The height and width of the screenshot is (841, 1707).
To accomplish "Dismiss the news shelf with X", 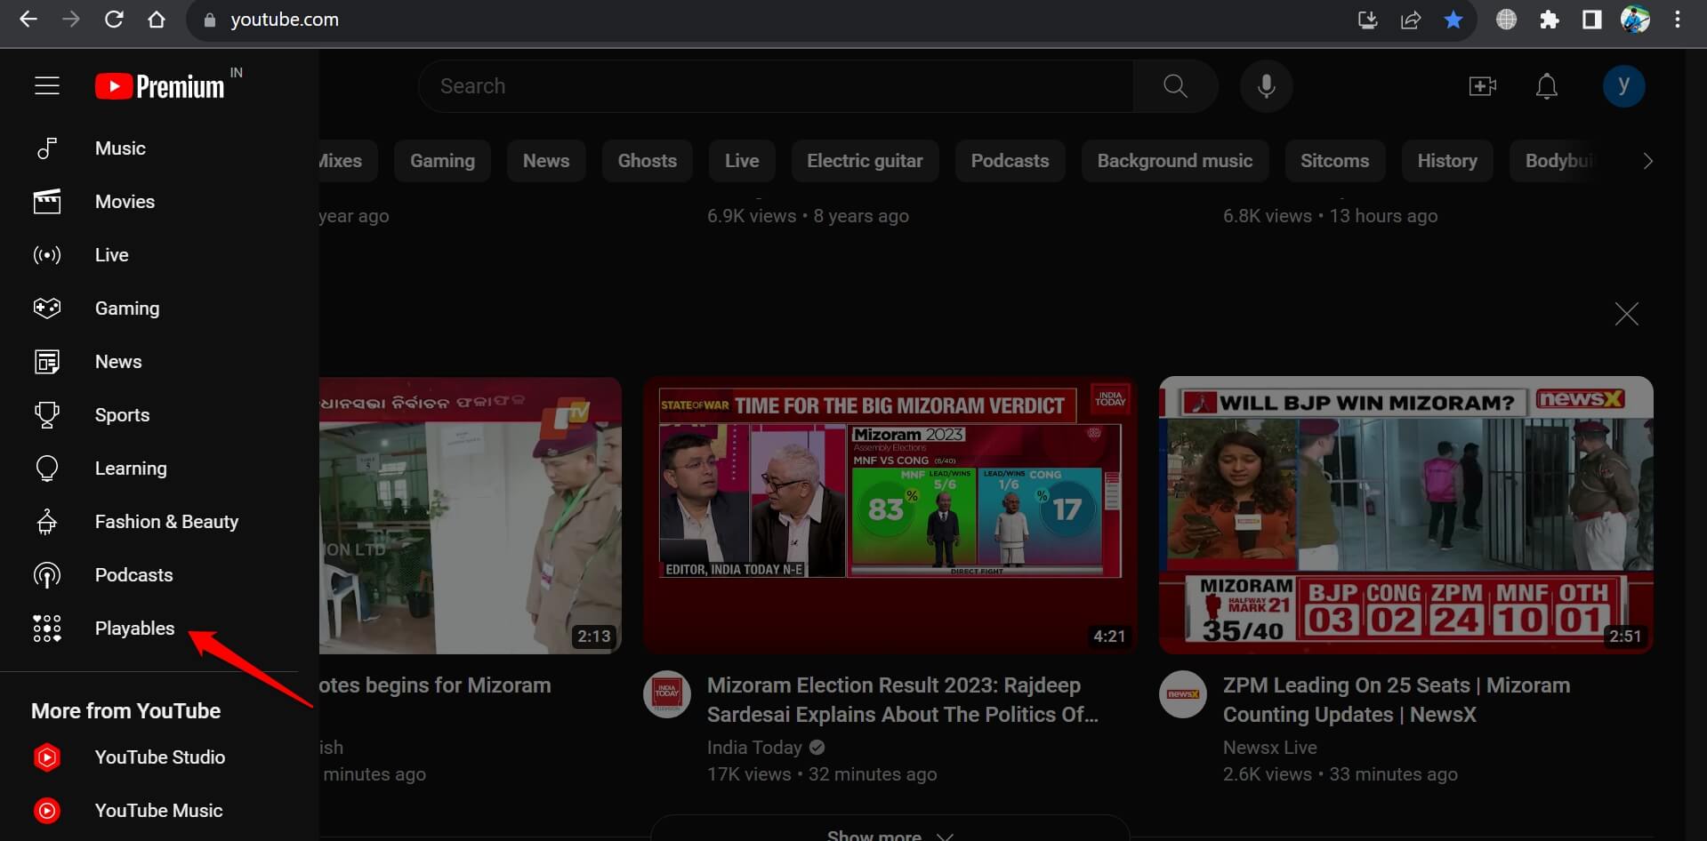I will click(x=1627, y=314).
